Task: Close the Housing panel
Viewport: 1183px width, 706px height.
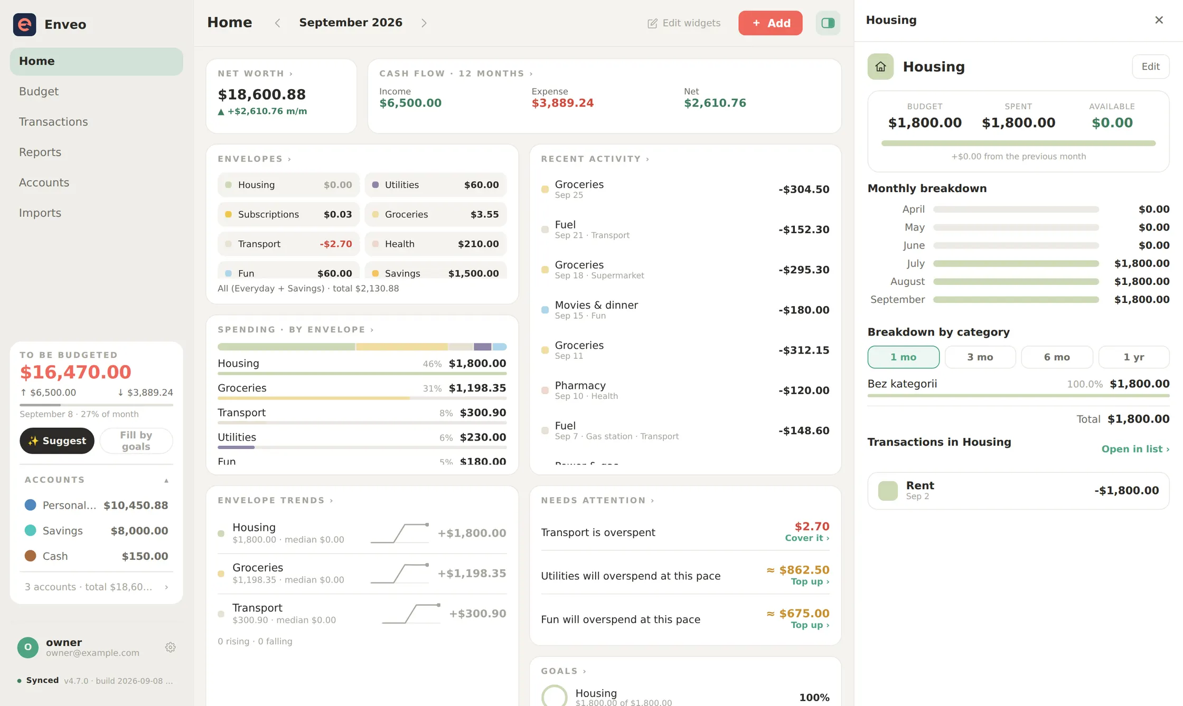Action: pyautogui.click(x=1159, y=20)
